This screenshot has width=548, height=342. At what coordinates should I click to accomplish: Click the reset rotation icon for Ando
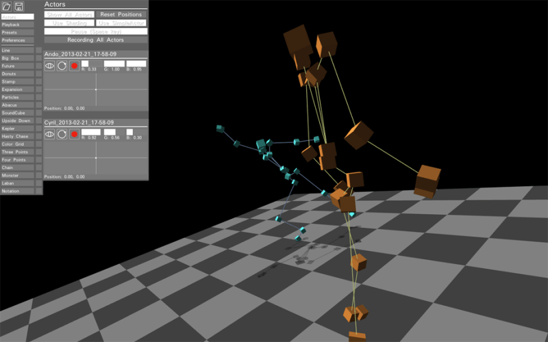coord(62,66)
